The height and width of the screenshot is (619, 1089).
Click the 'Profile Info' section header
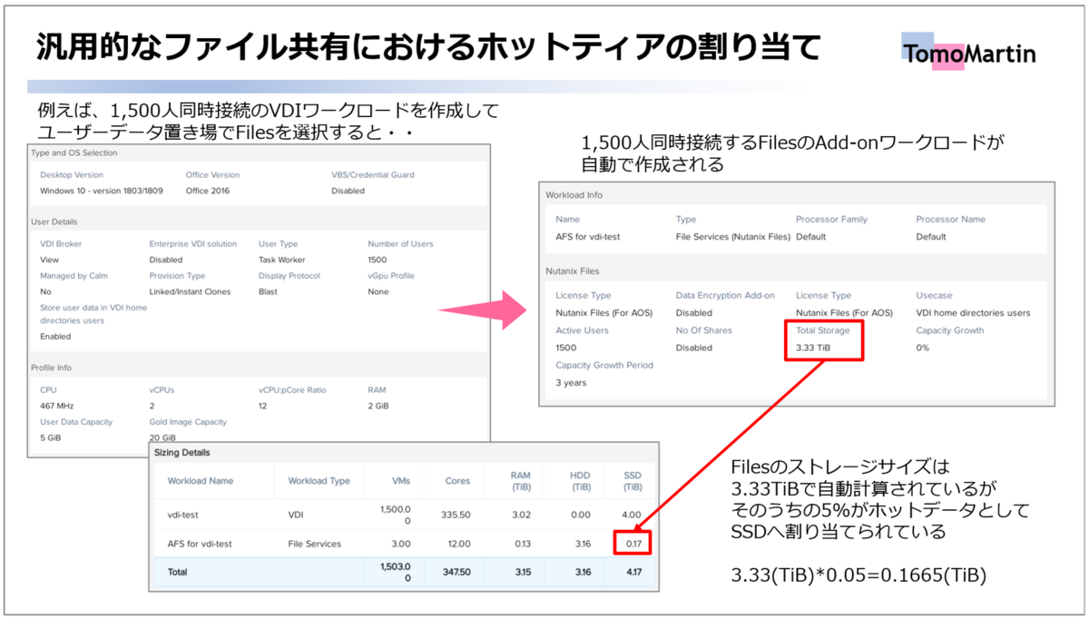tap(52, 368)
